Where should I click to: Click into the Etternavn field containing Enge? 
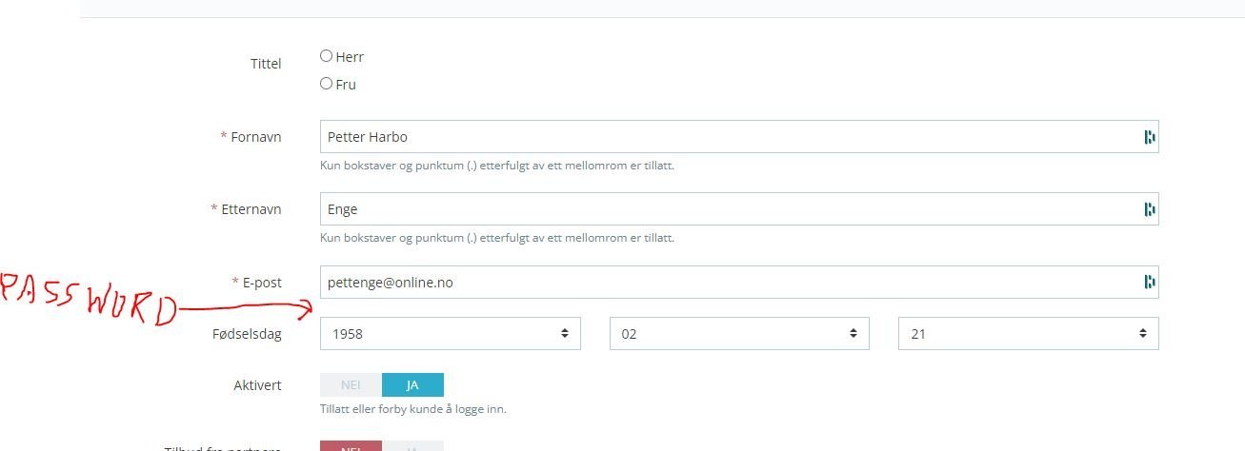coord(724,209)
